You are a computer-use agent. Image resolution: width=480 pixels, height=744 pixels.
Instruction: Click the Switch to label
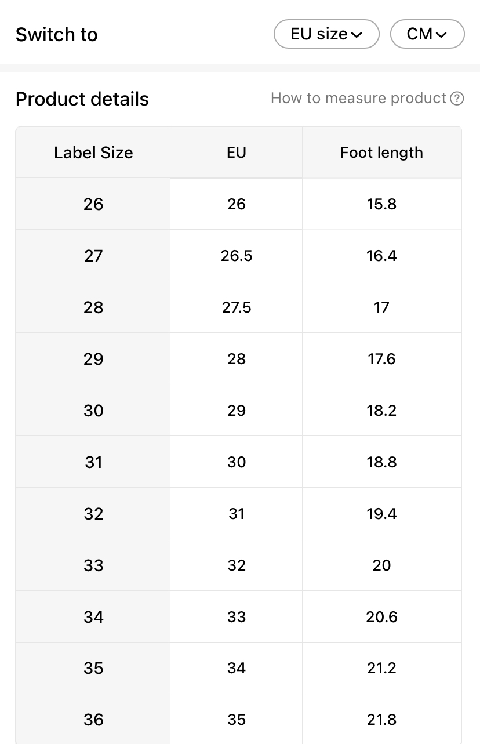tap(57, 35)
